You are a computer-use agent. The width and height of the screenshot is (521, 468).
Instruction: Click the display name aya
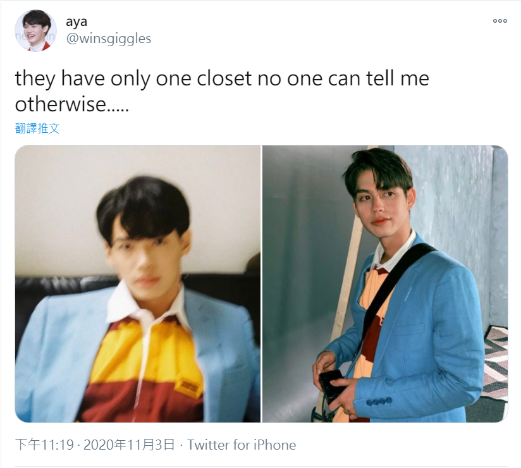coord(77,22)
